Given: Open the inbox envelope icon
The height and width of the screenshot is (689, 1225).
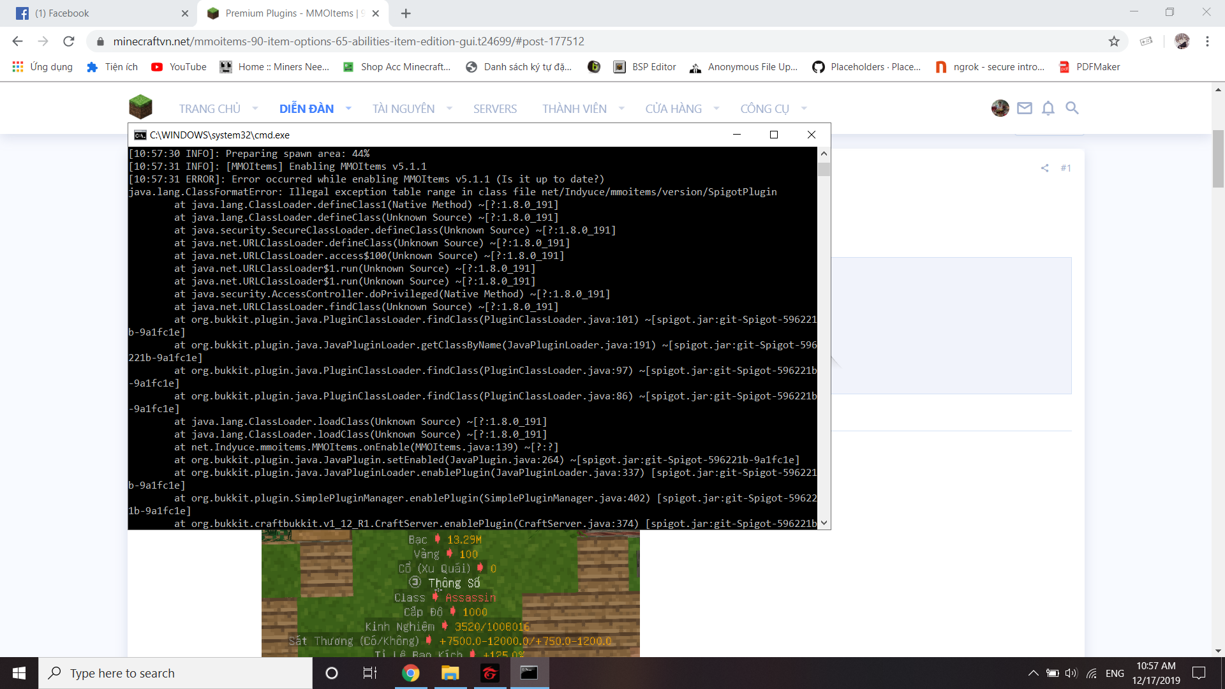Looking at the screenshot, I should (x=1024, y=108).
